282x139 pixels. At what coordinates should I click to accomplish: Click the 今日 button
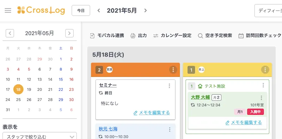tap(81, 11)
